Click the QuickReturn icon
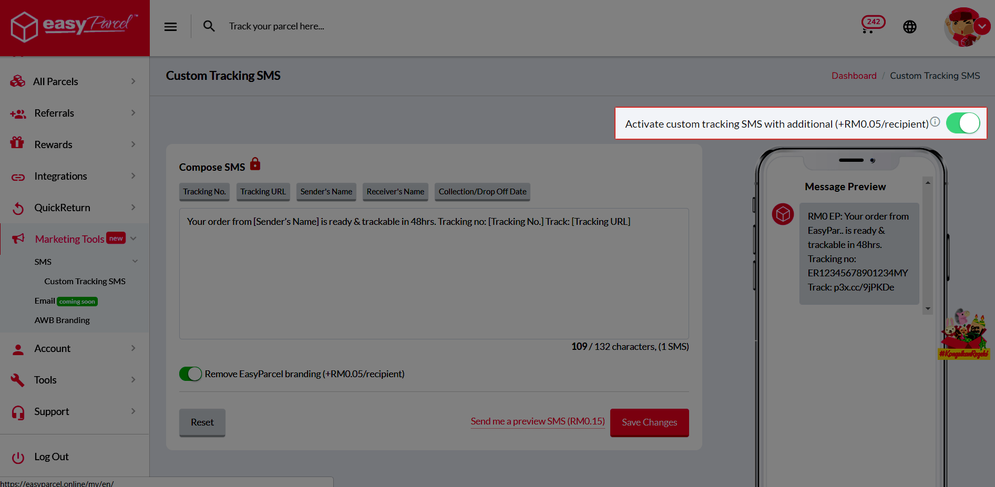Image resolution: width=995 pixels, height=487 pixels. (18, 208)
